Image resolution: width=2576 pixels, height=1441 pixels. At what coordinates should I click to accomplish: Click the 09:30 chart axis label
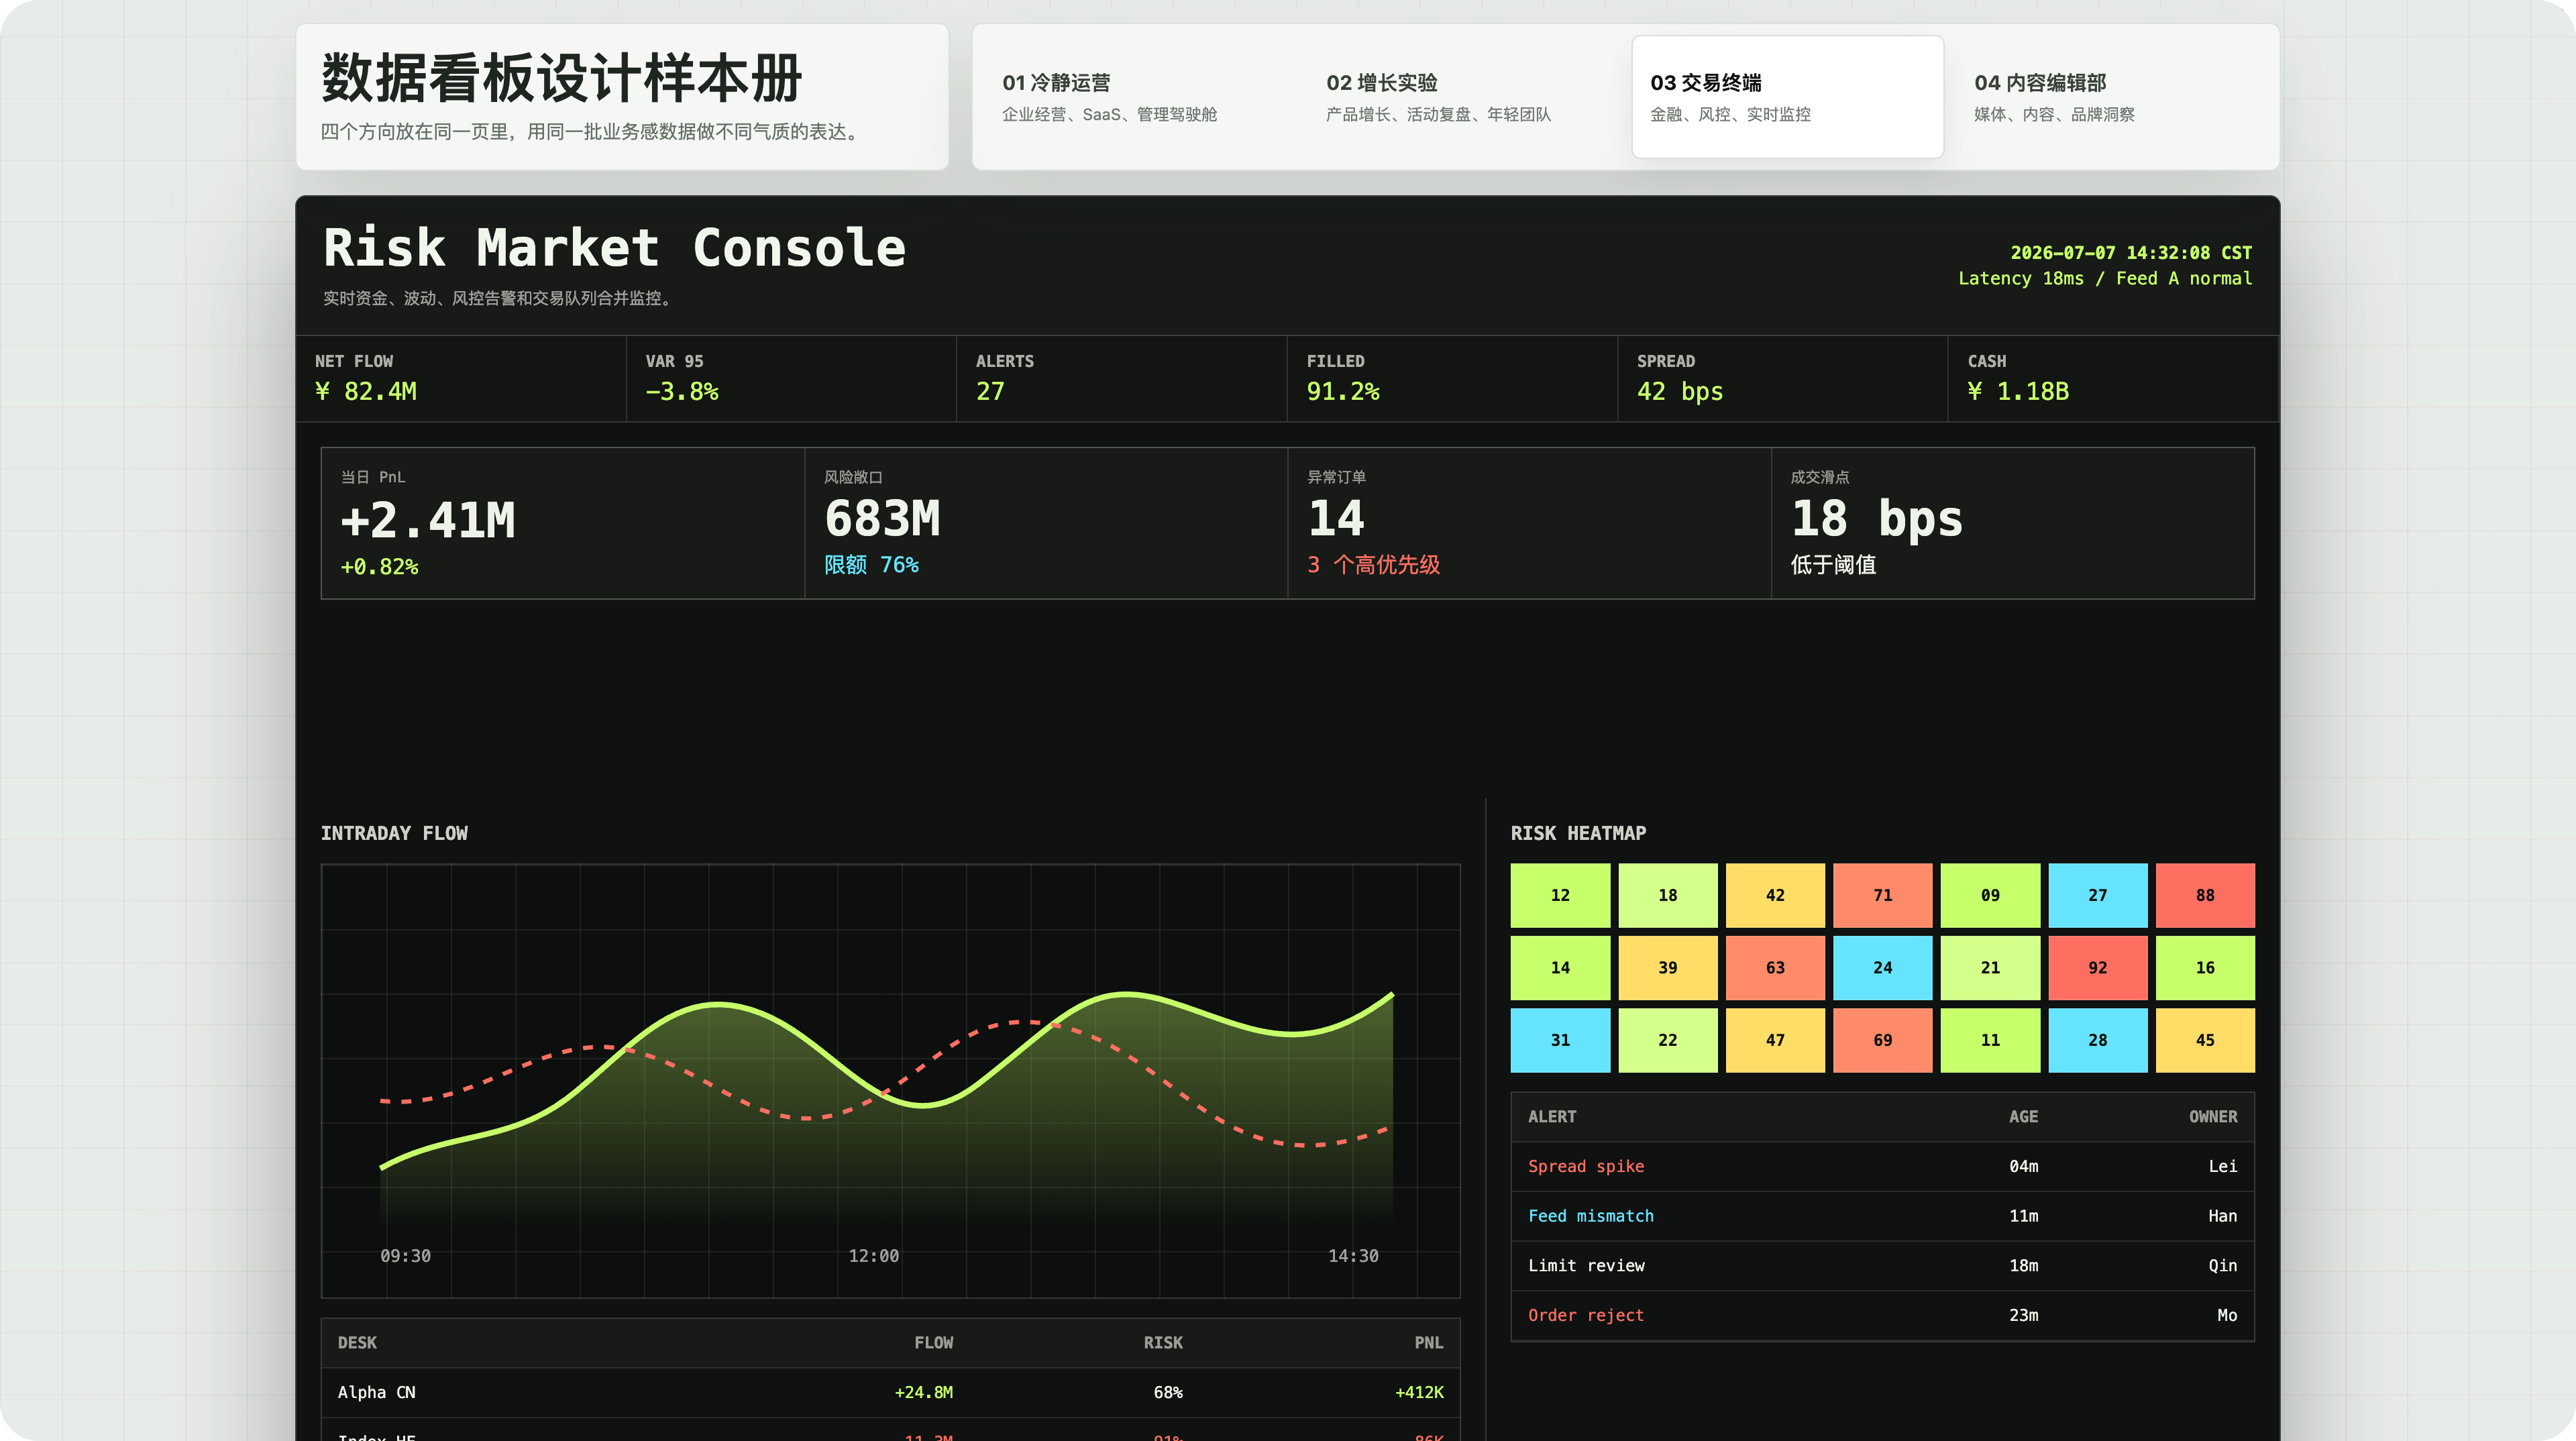point(405,1256)
